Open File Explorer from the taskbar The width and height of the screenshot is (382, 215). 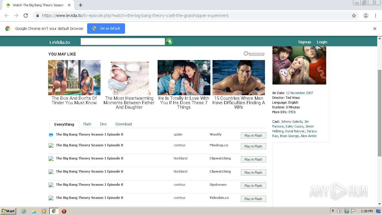point(34,211)
